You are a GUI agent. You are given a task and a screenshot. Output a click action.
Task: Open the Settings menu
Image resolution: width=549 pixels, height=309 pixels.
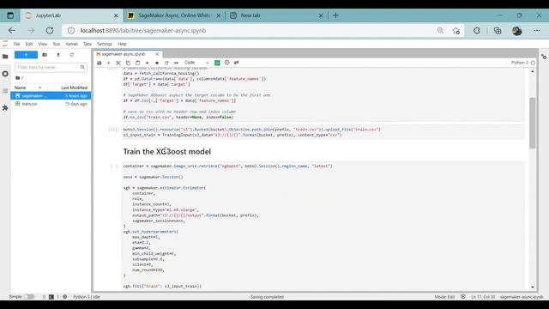pyautogui.click(x=105, y=44)
